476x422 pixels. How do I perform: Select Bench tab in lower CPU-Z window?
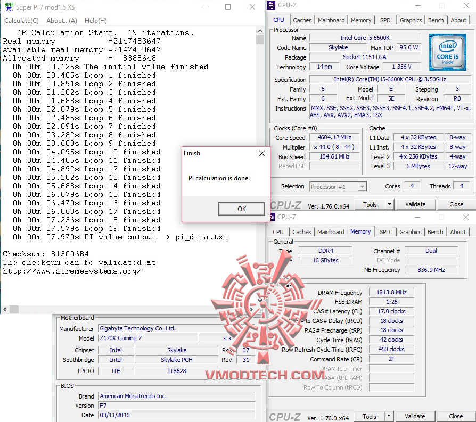coord(436,232)
